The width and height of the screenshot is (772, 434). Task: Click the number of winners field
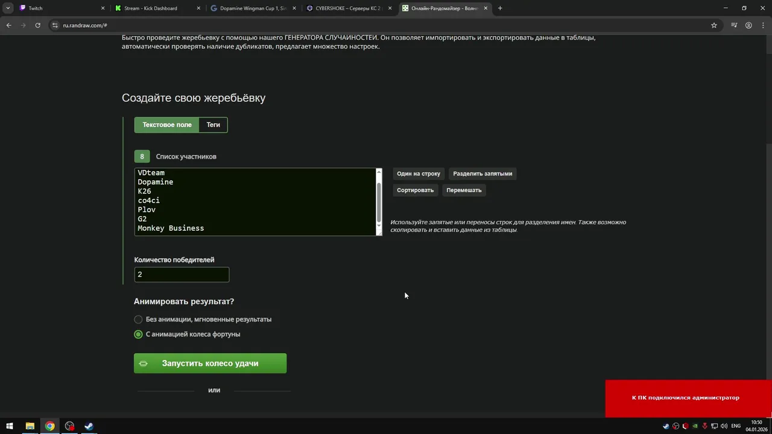click(182, 274)
